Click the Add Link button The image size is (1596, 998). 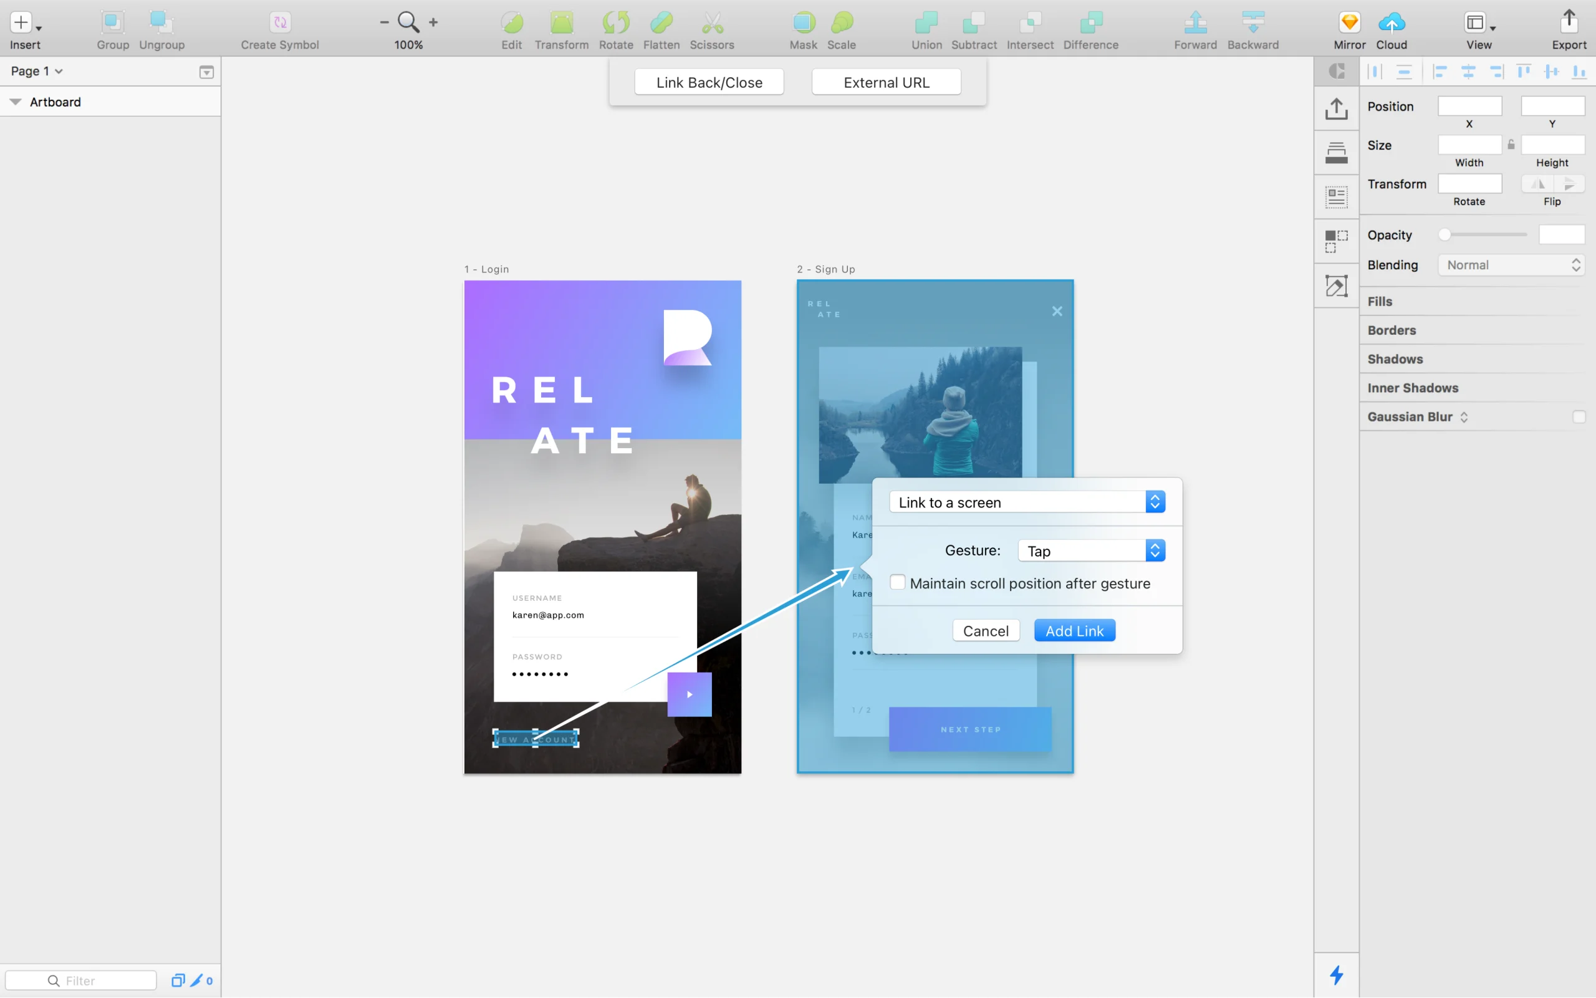(1074, 630)
